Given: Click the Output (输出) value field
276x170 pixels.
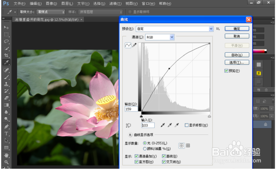Looking at the screenshot, I should pyautogui.click(x=131, y=109).
